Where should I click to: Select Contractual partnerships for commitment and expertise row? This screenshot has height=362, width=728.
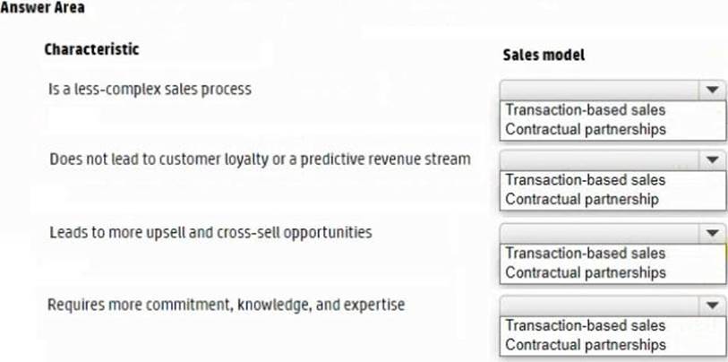pos(585,345)
